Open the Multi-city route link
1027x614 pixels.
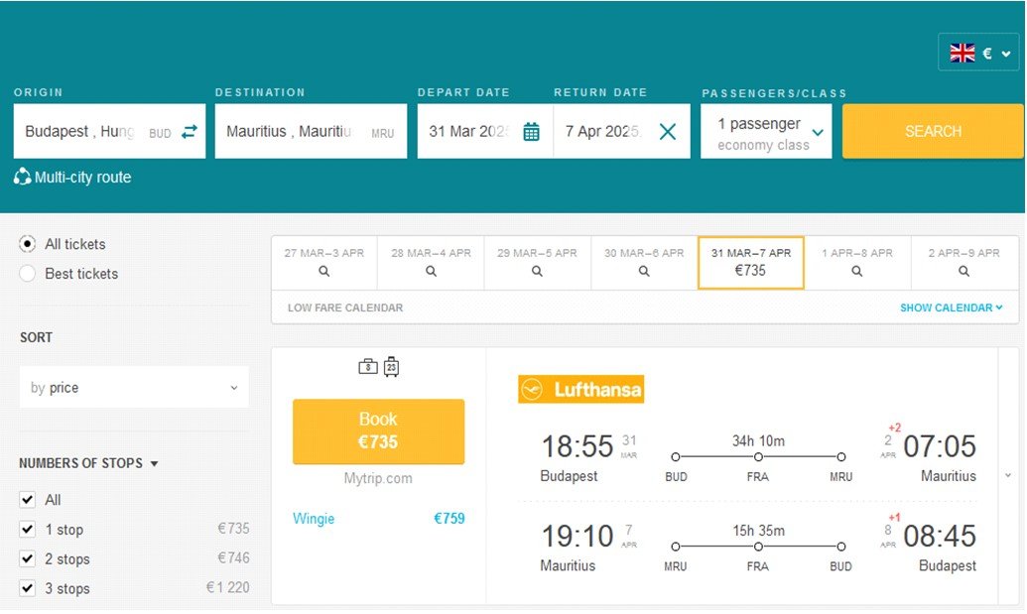82,178
